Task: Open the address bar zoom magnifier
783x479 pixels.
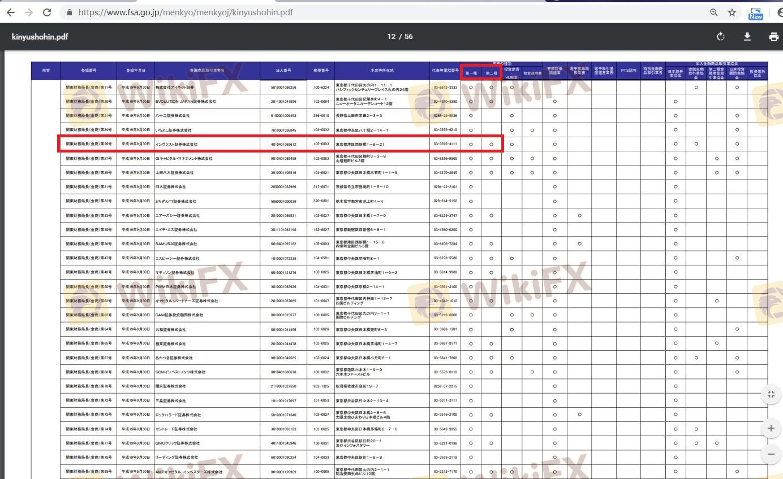Action: click(714, 12)
